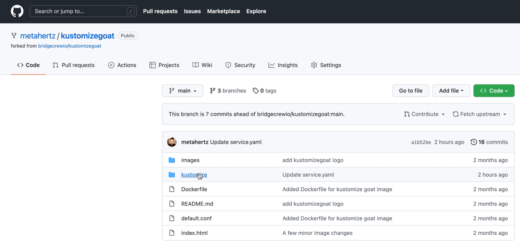Image resolution: width=520 pixels, height=245 pixels.
Task: Open the metahertz owner profile link
Action: (x=38, y=36)
